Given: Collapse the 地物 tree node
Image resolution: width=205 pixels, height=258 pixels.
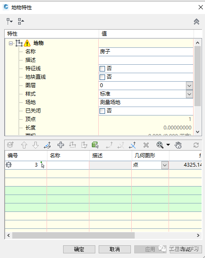Looking at the screenshot, I should pos(11,44).
